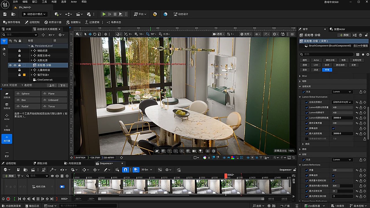Viewport: 370px width, 208px height.
Task: Expand the 辅助资源 tree item
Action: pos(32,51)
